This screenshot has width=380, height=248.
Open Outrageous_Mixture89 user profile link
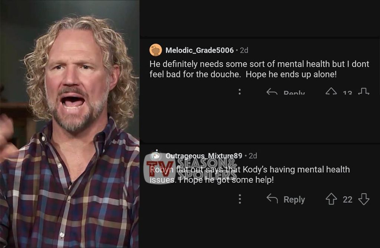(204, 156)
